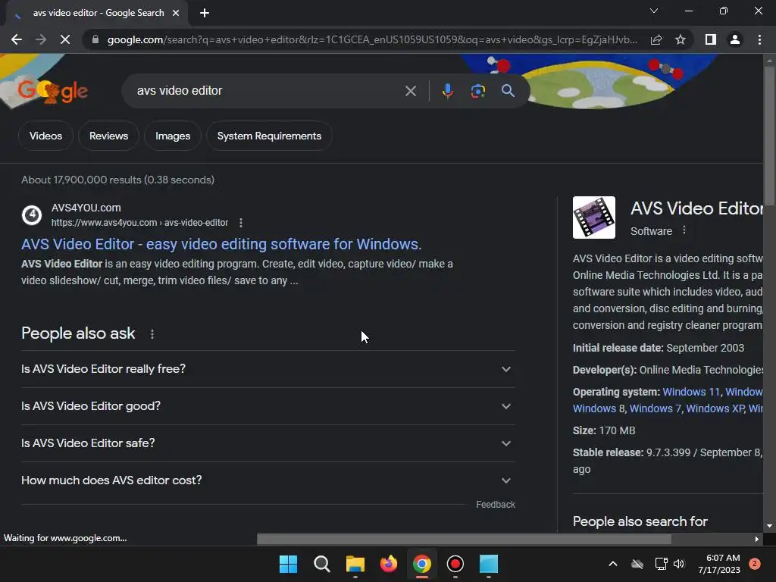Click the horizontal scrollbar thumb
Image resolution: width=776 pixels, height=582 pixels.
[464, 540]
